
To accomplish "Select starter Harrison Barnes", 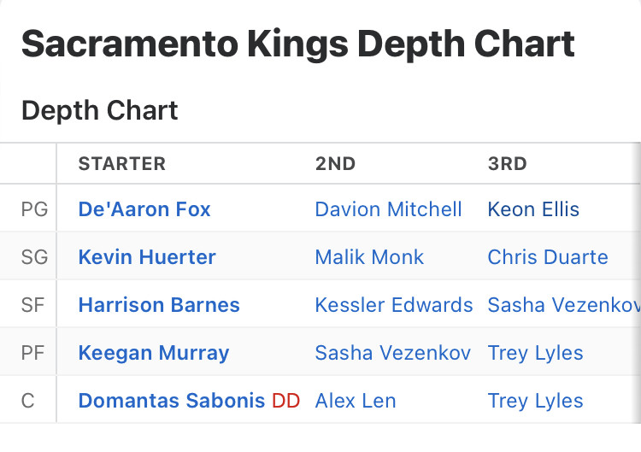I will click(159, 305).
